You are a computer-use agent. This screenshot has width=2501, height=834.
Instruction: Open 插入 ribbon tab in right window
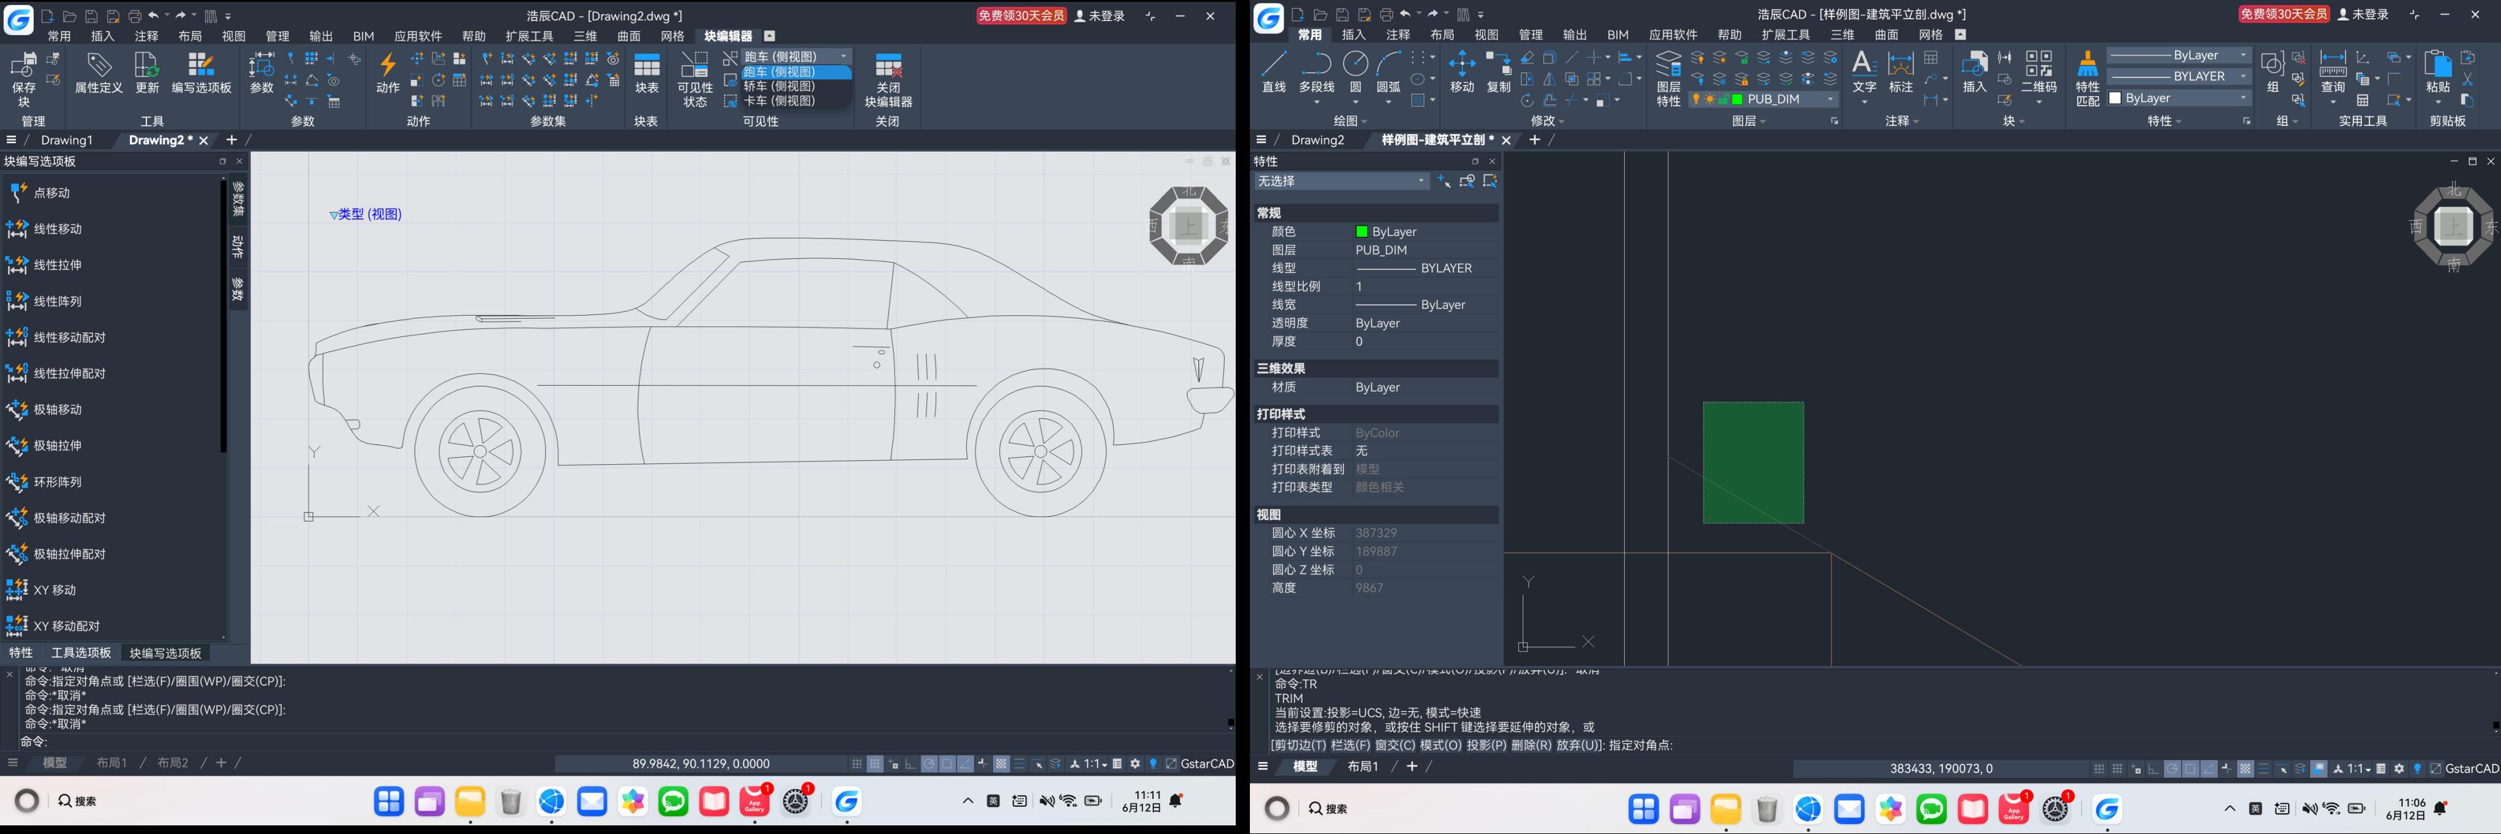pyautogui.click(x=1353, y=35)
